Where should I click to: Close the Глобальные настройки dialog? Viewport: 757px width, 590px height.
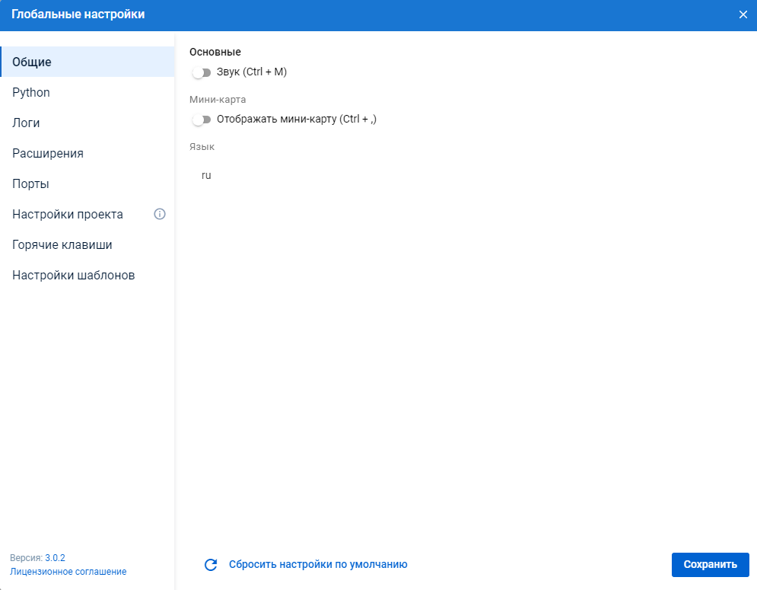click(743, 14)
